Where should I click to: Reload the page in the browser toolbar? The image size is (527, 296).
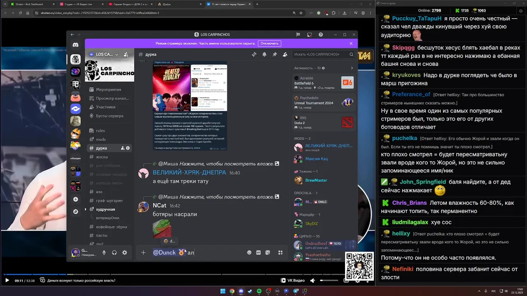point(21,13)
